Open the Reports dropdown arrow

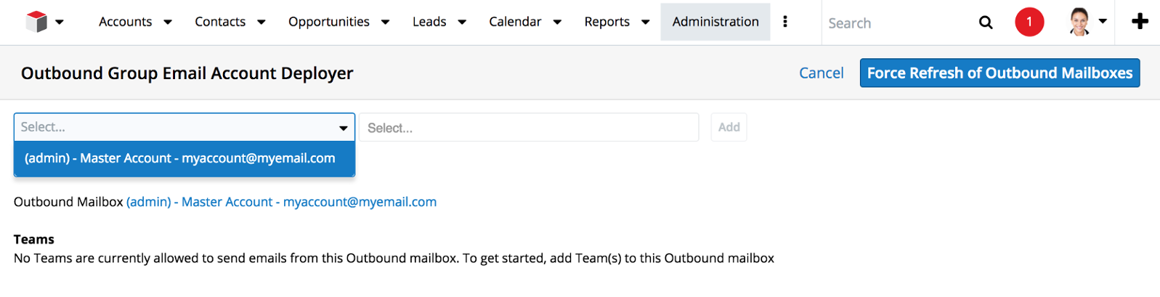pos(646,22)
